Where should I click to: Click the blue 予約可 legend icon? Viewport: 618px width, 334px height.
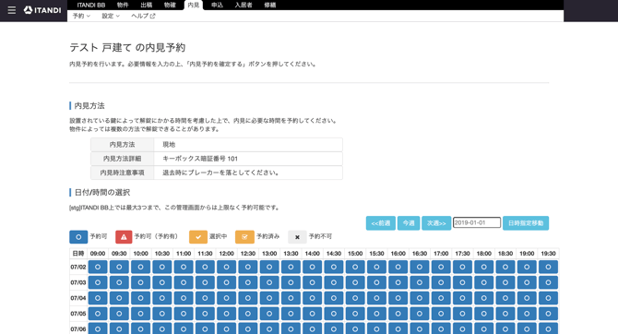pos(78,237)
